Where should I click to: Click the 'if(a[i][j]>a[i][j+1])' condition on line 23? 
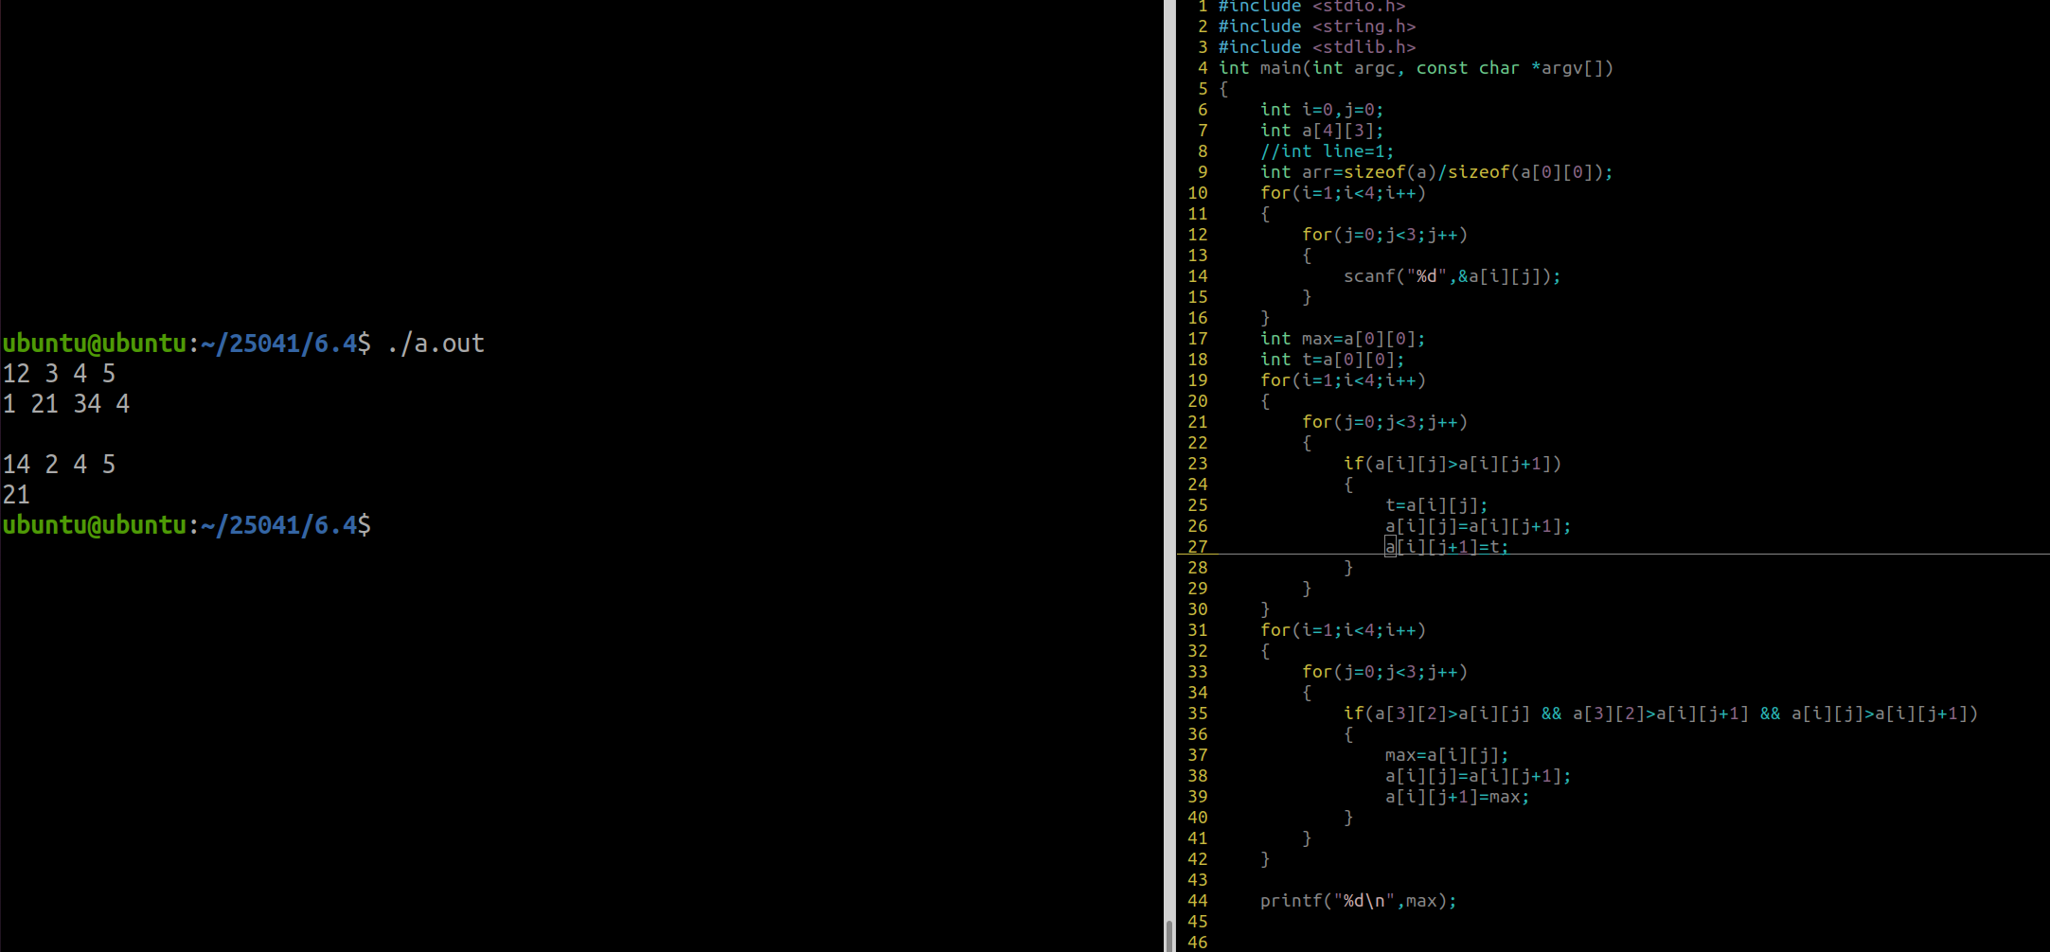[x=1453, y=464]
